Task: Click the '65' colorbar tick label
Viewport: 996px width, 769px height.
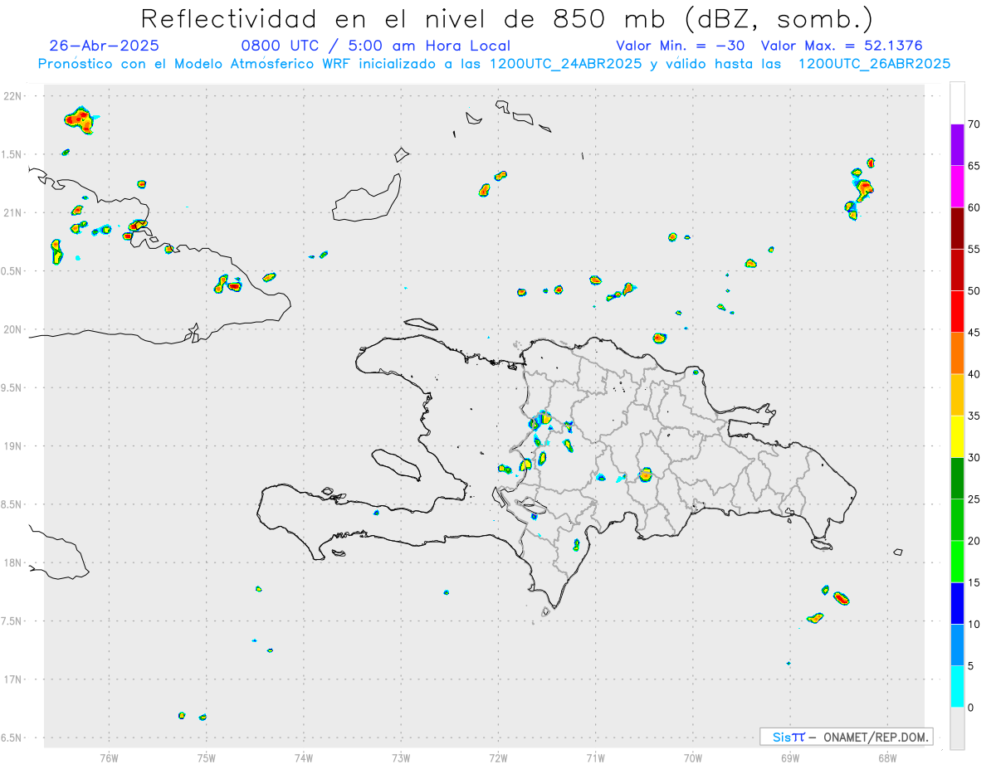Action: click(974, 165)
